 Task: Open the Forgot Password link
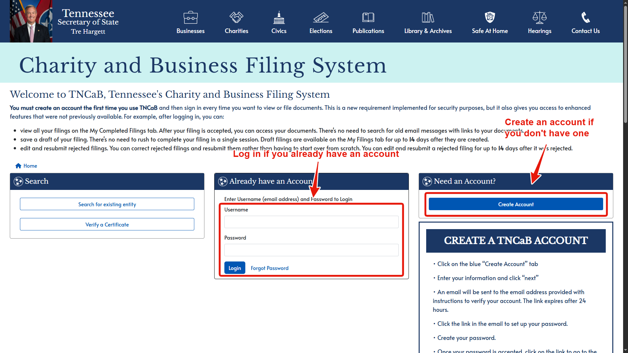point(270,268)
